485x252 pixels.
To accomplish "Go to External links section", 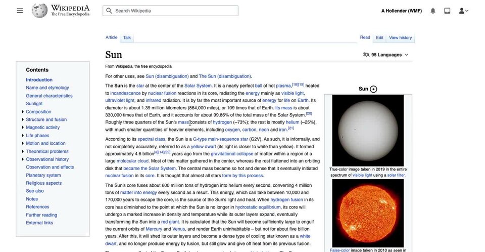I will (39, 223).
